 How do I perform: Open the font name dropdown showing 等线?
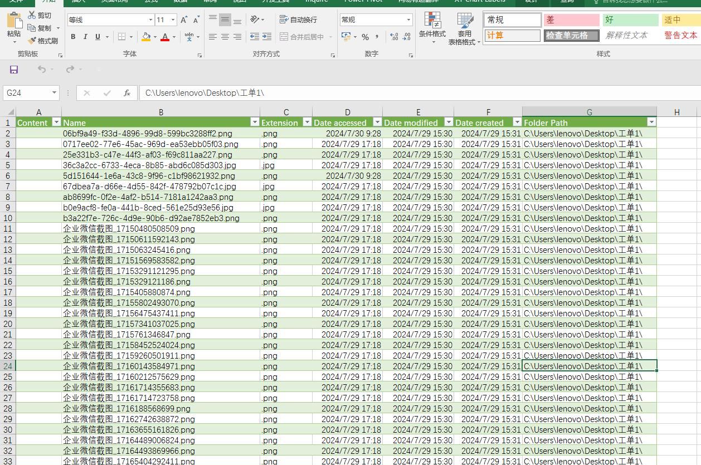(x=150, y=20)
